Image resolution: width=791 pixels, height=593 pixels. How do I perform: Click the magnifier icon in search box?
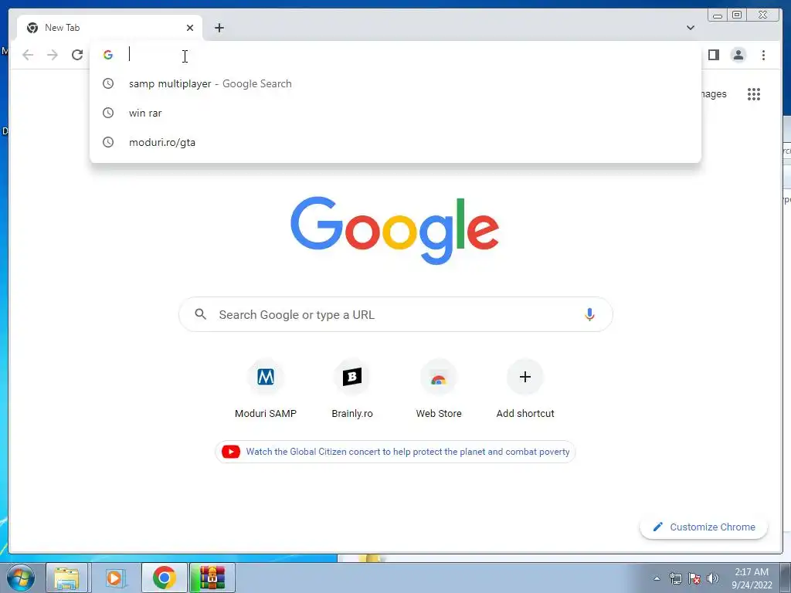point(200,314)
